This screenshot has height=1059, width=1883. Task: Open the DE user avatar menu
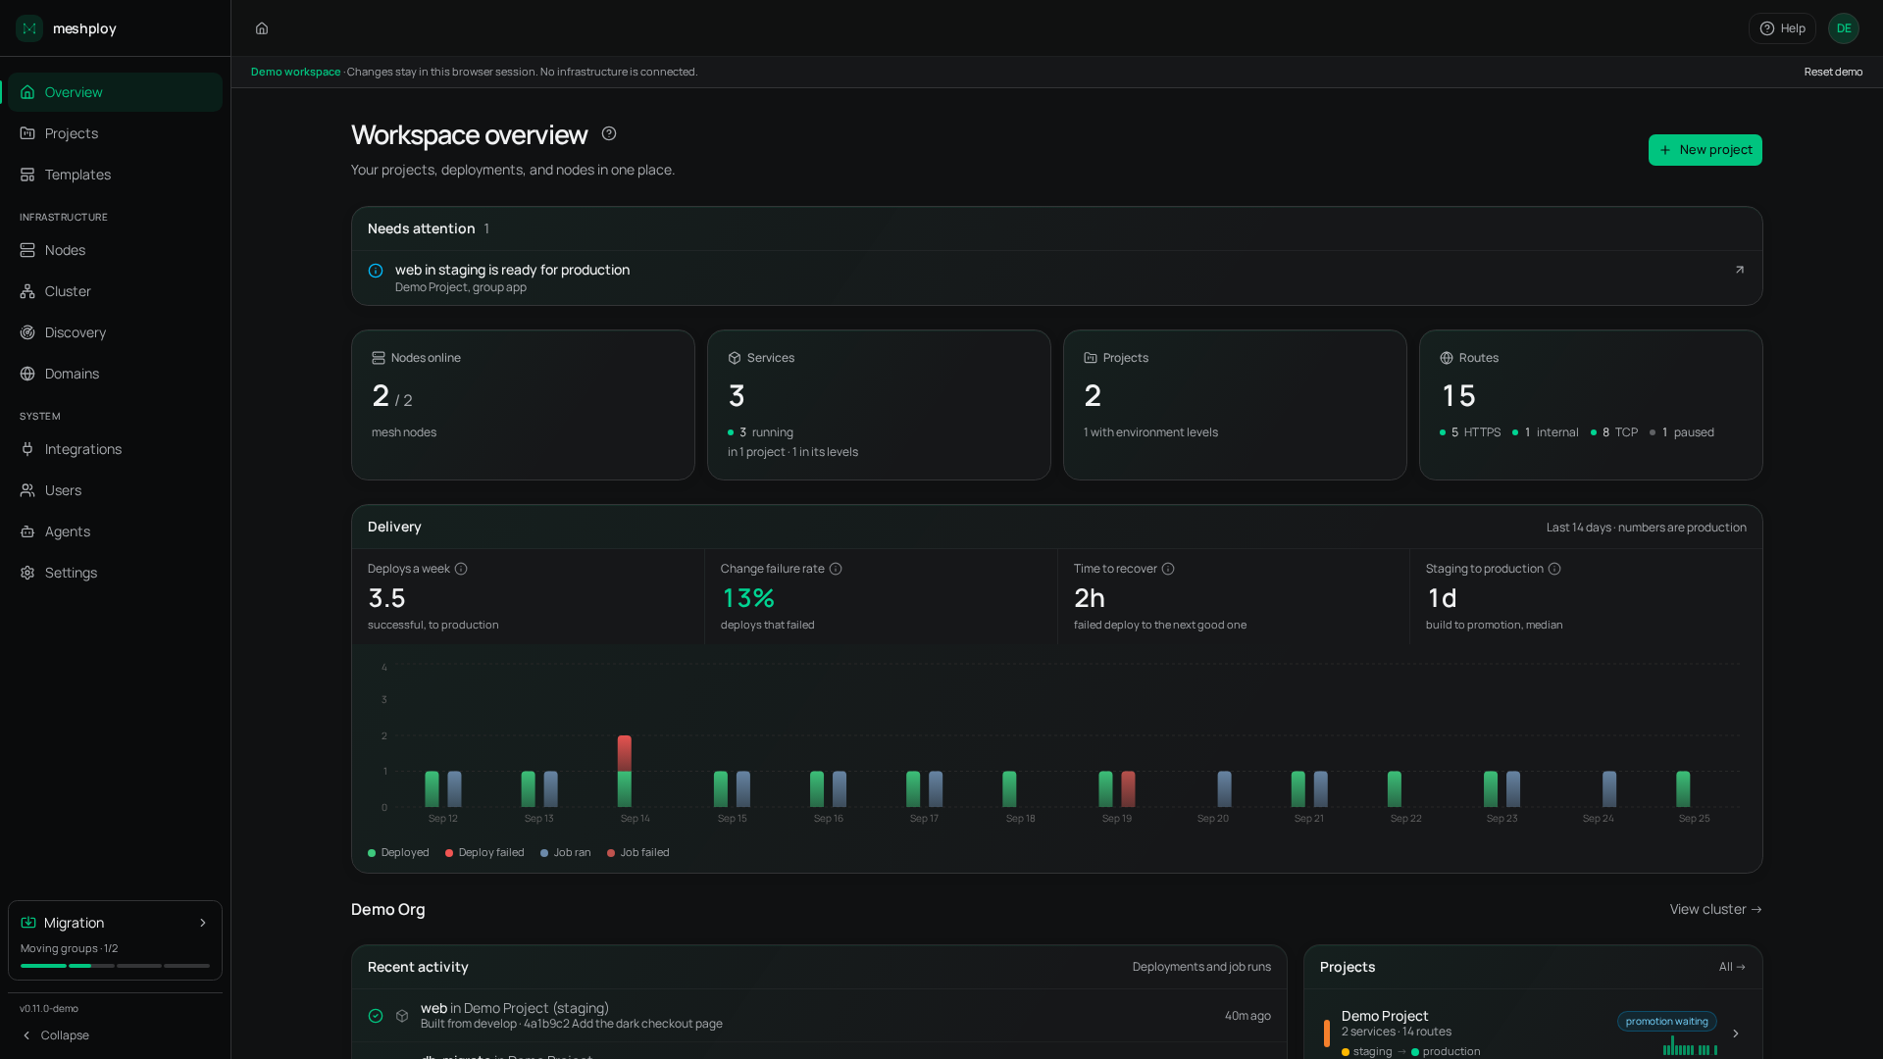pyautogui.click(x=1844, y=28)
